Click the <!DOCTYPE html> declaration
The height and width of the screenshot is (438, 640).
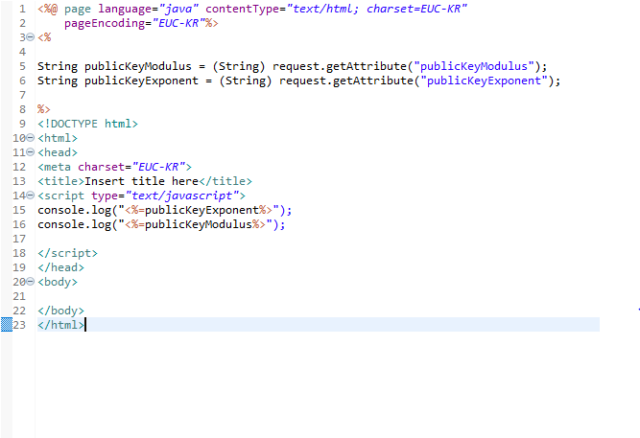coord(87,124)
